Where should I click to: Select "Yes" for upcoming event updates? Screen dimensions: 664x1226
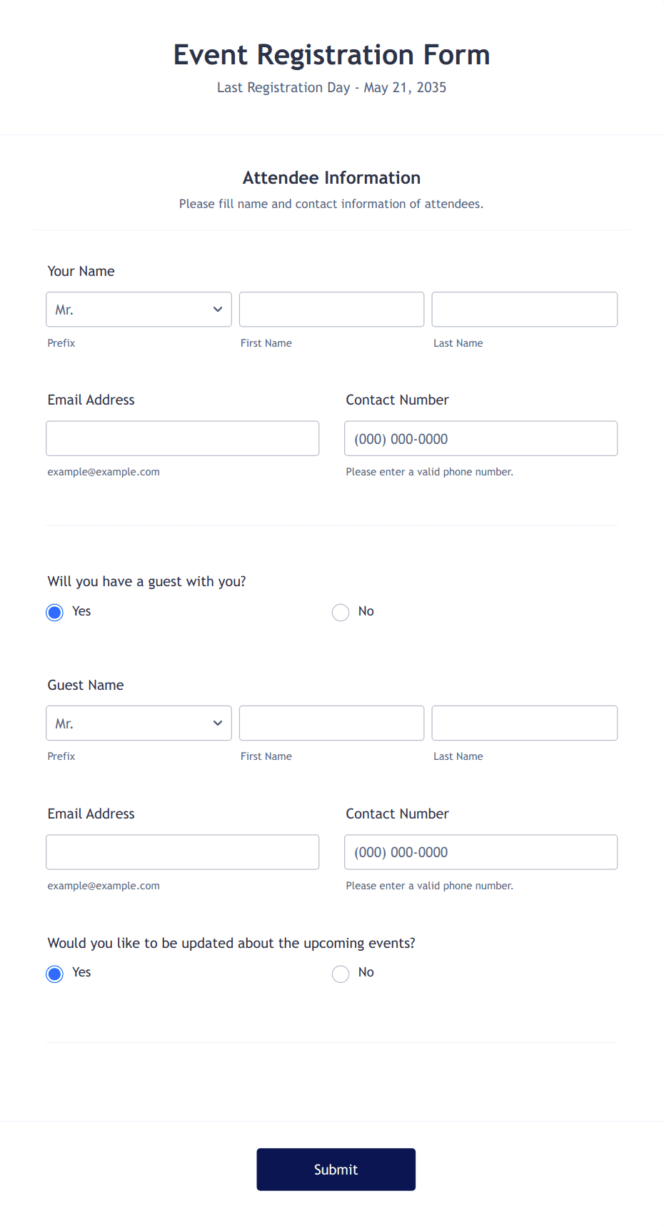pos(54,974)
